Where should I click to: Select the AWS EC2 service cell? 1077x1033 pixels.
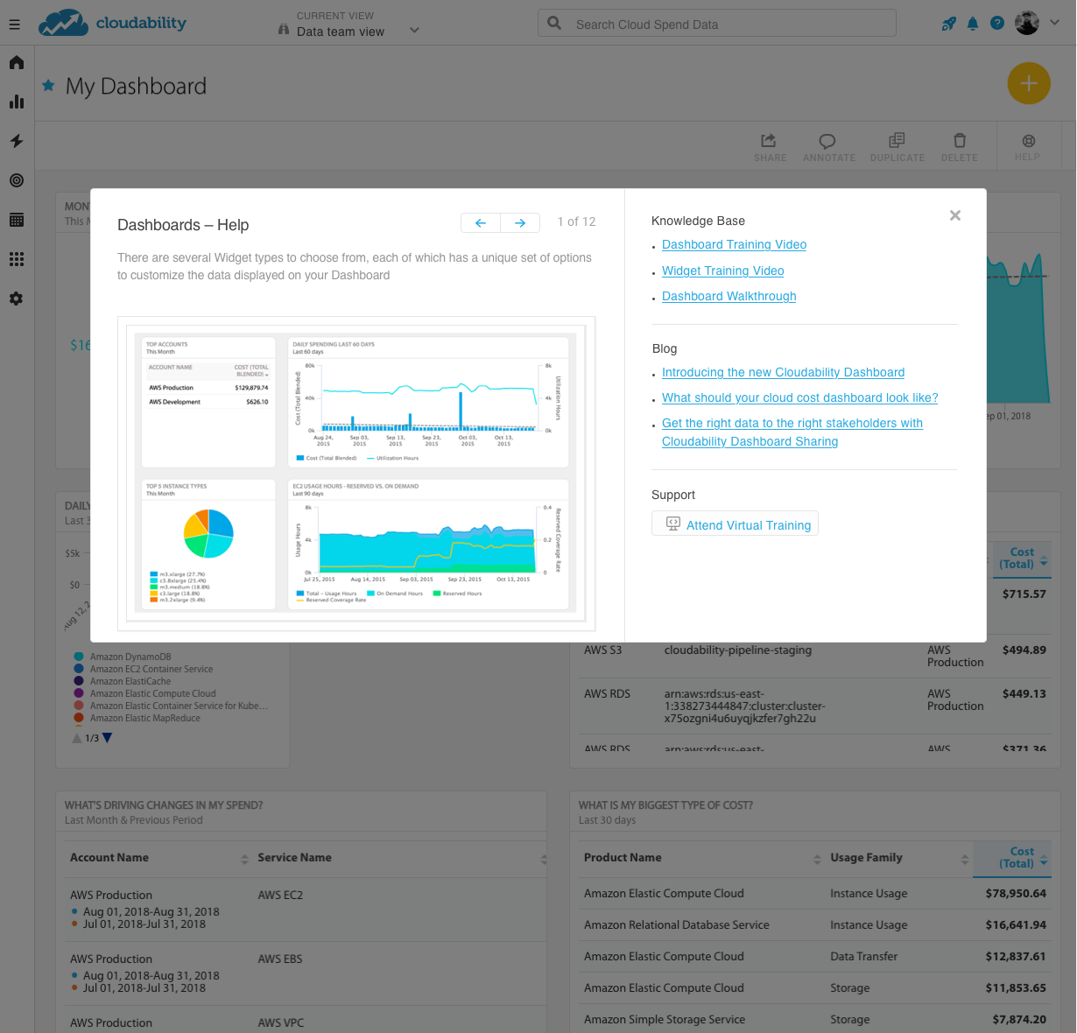click(x=280, y=896)
